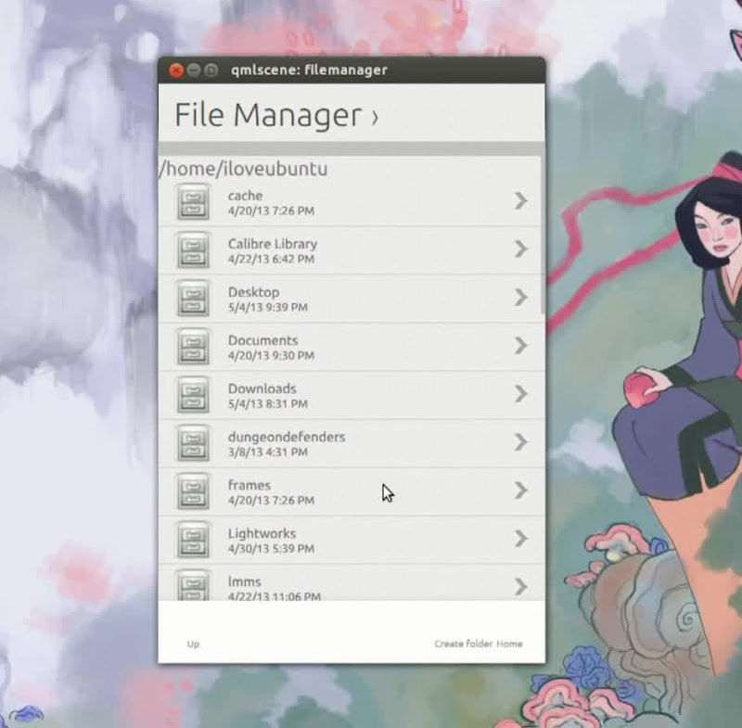This screenshot has width=742, height=728.
Task: Click the 'qmlscene: filemanager' window title
Action: coord(309,70)
